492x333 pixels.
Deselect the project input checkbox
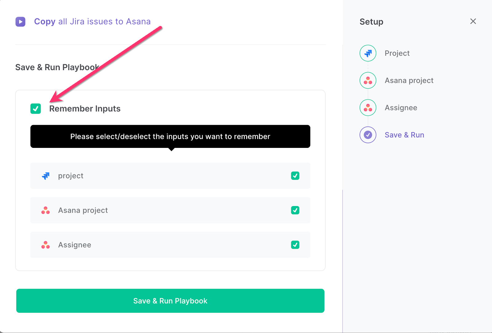point(295,176)
